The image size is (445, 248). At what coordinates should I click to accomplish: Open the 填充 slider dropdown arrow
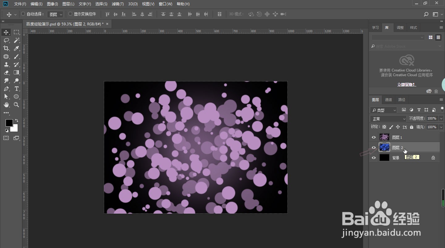pyautogui.click(x=441, y=127)
